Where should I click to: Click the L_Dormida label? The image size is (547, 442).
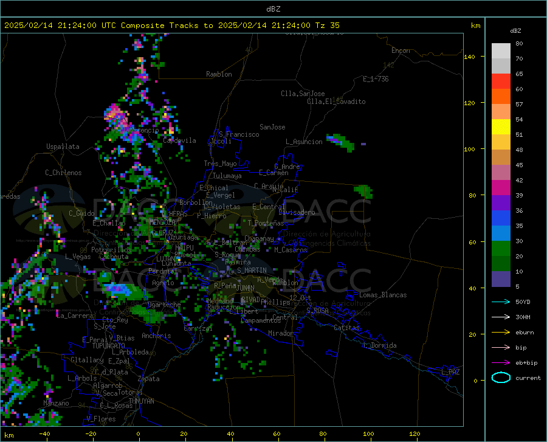pos(379,345)
